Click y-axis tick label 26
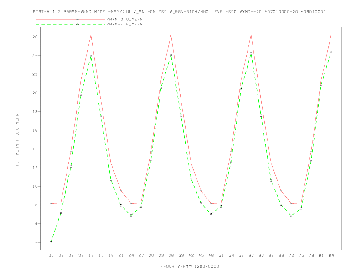The image size is (361, 278). click(35, 37)
